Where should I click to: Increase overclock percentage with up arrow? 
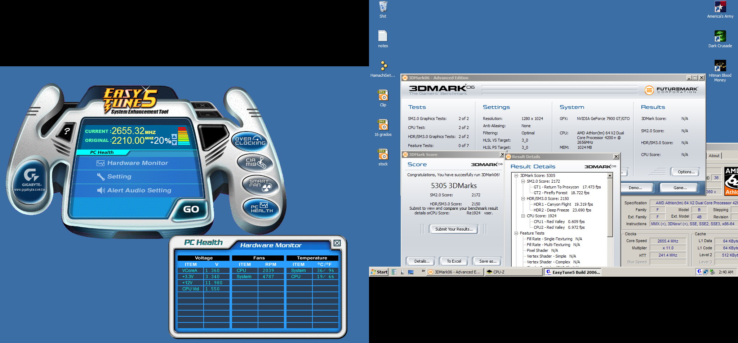[x=174, y=137]
